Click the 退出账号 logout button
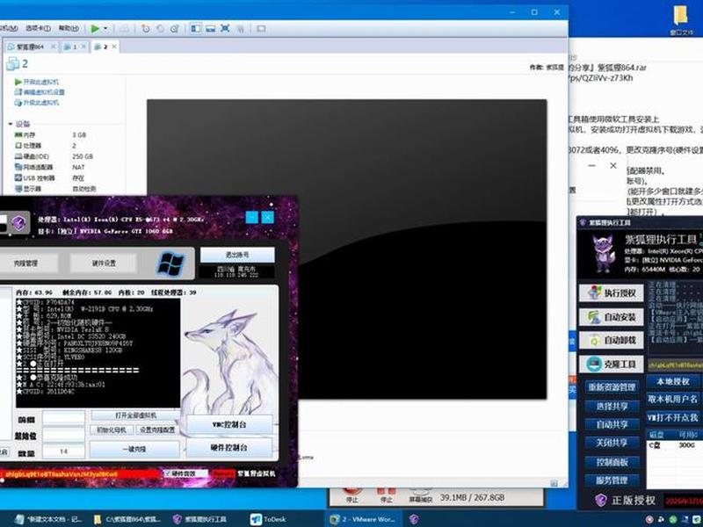This screenshot has width=703, height=527. pos(237,255)
